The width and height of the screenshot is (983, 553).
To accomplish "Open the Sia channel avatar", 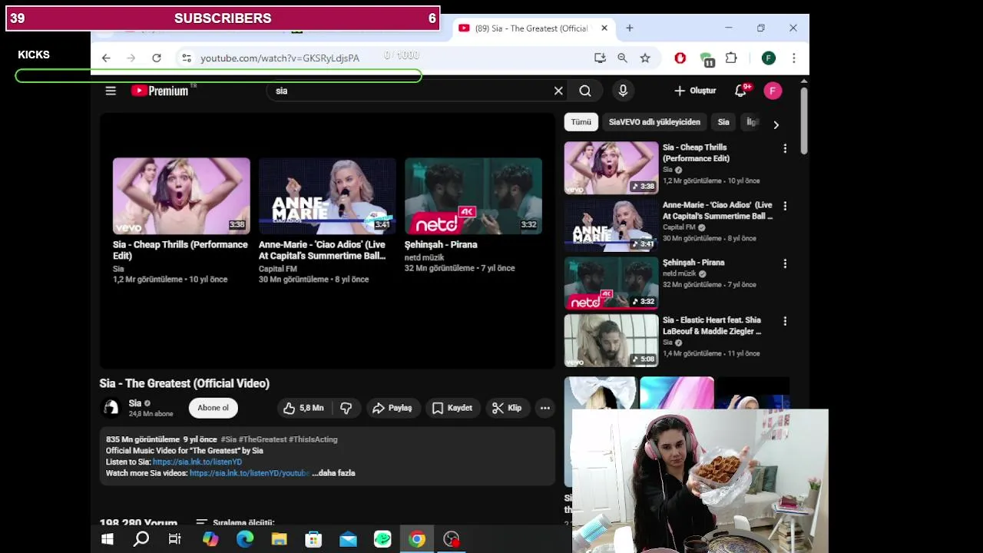I will coord(111,408).
